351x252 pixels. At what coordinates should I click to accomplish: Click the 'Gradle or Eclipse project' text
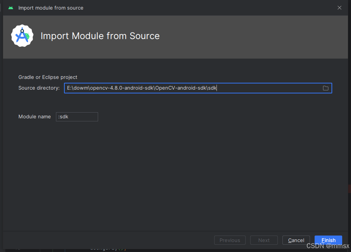click(x=48, y=77)
